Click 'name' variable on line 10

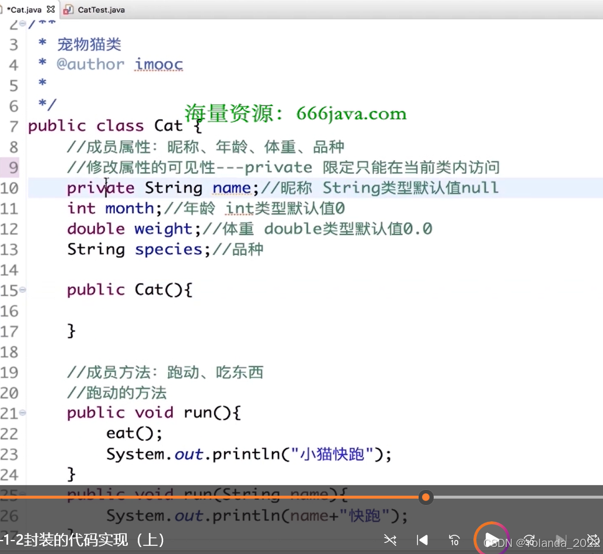coord(232,188)
